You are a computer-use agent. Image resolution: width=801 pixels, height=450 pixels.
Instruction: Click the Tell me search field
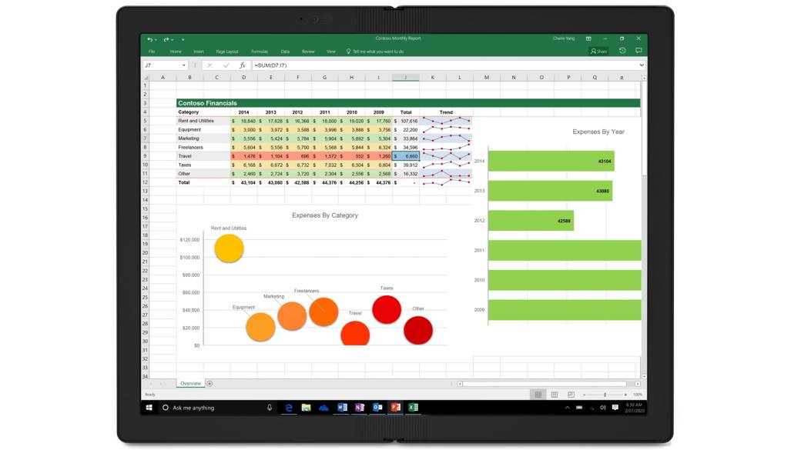[x=377, y=52]
